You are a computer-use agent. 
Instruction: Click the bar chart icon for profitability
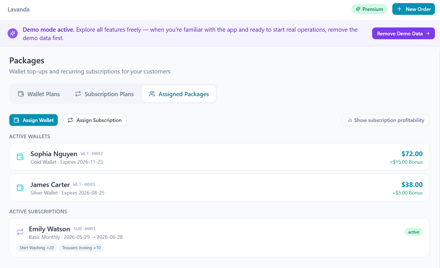coord(350,120)
